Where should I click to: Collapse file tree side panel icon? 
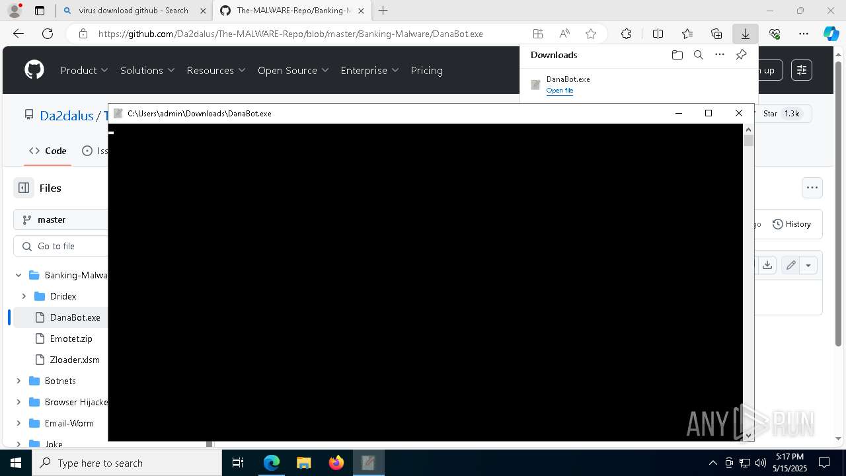[x=24, y=188]
